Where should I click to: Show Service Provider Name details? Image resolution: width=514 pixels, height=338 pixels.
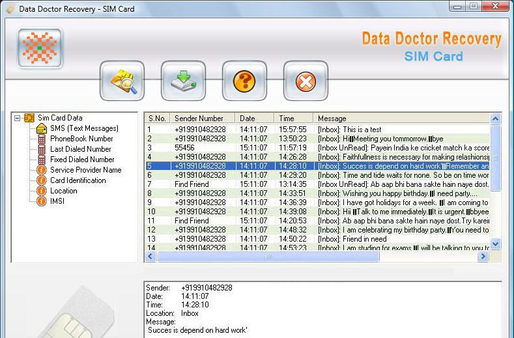86,170
